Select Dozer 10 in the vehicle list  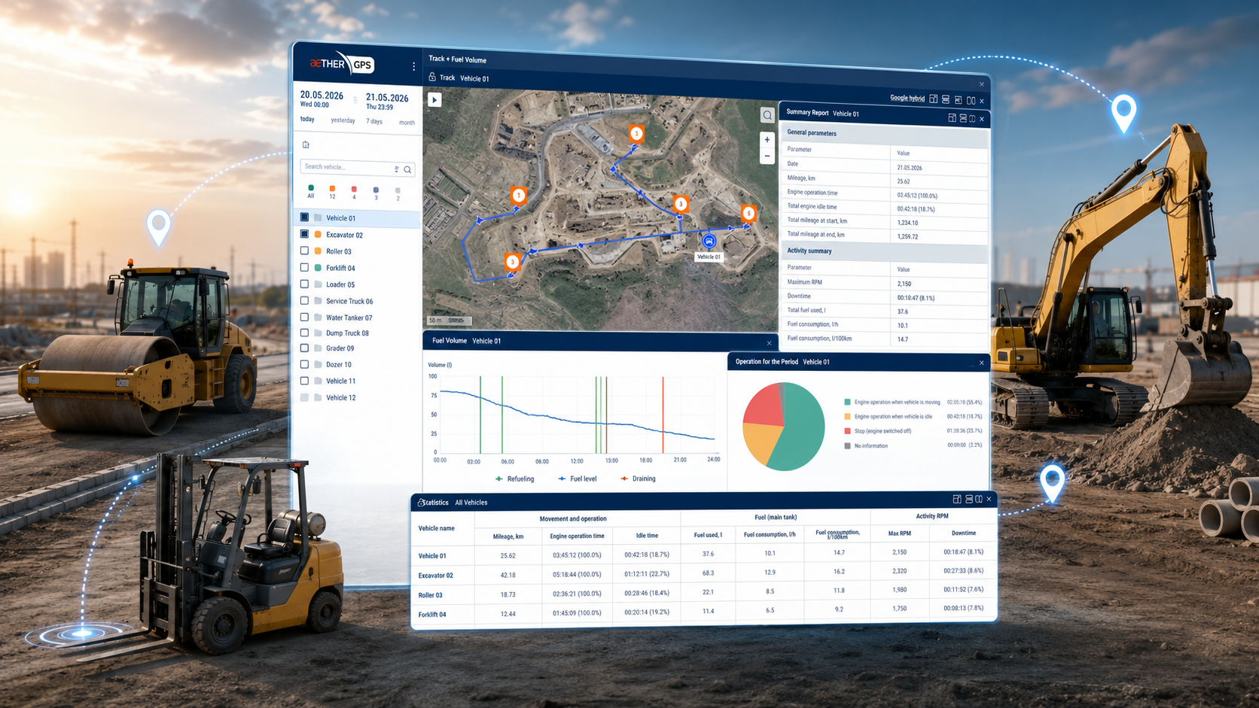tap(338, 364)
